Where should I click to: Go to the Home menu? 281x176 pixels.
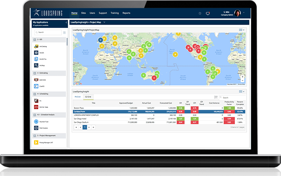tap(74, 13)
